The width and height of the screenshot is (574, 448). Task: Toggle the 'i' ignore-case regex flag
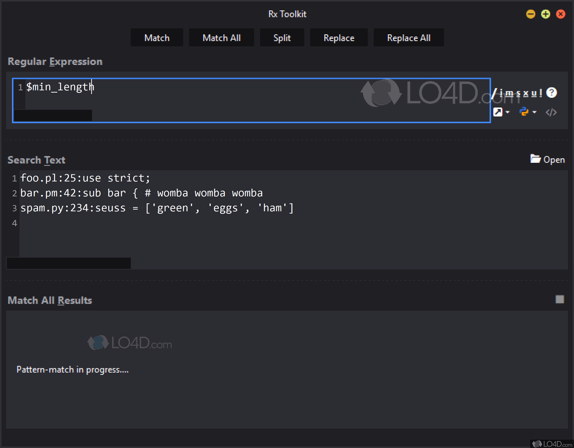501,93
